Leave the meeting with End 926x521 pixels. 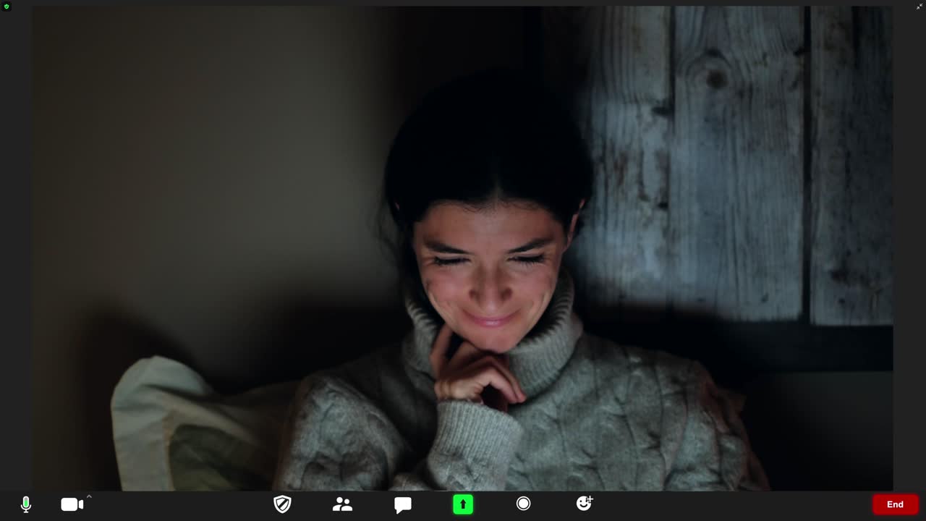point(895,504)
